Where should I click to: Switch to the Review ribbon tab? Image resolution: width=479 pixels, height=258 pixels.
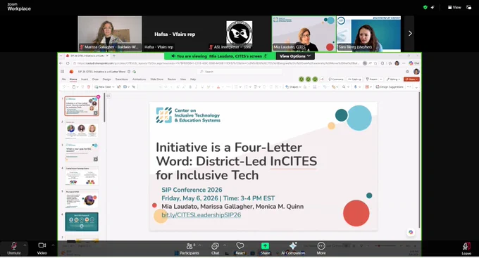point(172,79)
